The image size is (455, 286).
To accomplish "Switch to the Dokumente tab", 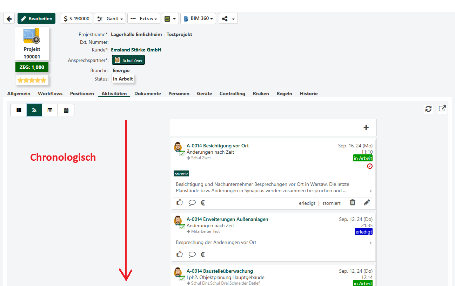I will [147, 93].
